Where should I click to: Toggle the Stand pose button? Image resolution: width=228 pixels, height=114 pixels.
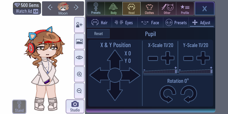[19, 107]
